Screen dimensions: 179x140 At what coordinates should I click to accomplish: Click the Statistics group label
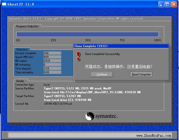pos(22,49)
